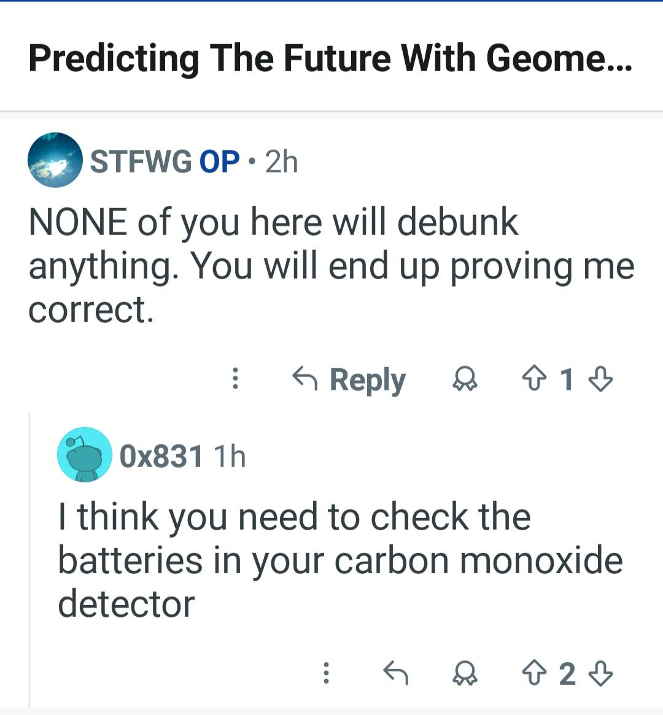Tap the OP label beside STFWG
The image size is (663, 715).
tap(219, 161)
